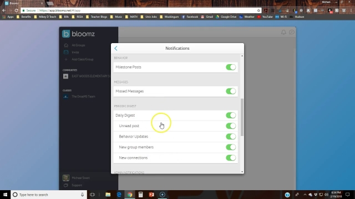Image resolution: width=355 pixels, height=199 pixels.
Task: Open the Muskingum bookmark folder
Action: 169,17
